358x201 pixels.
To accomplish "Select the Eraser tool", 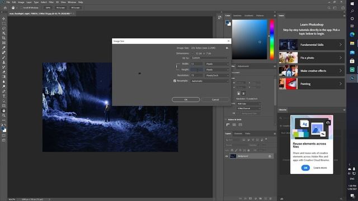I will [x=4, y=72].
